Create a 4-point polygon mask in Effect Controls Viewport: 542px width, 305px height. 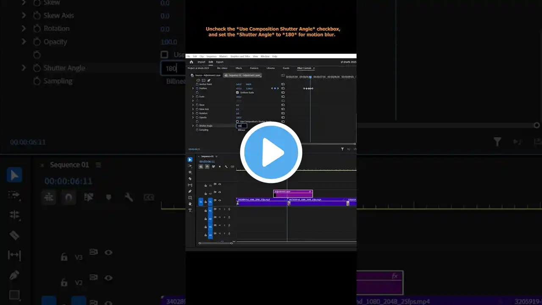pos(203,80)
